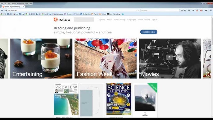Open the Fashion Week category image
This screenshot has width=213, height=120.
pos(106,58)
